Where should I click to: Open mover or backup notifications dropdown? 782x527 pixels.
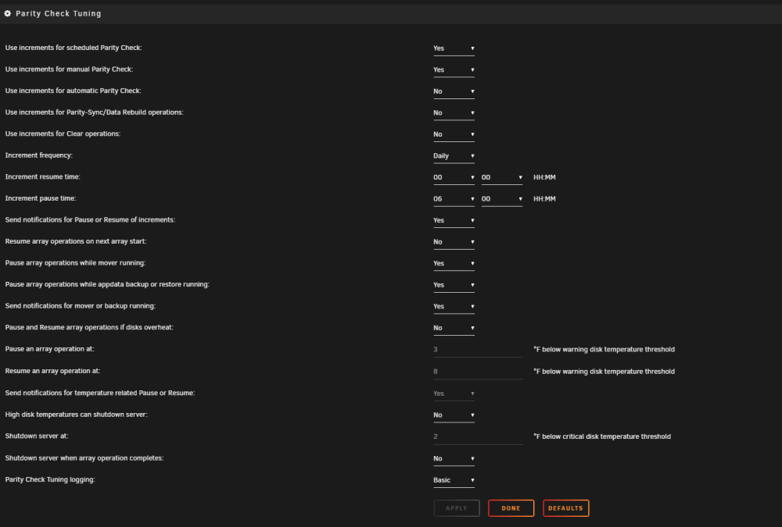point(454,306)
